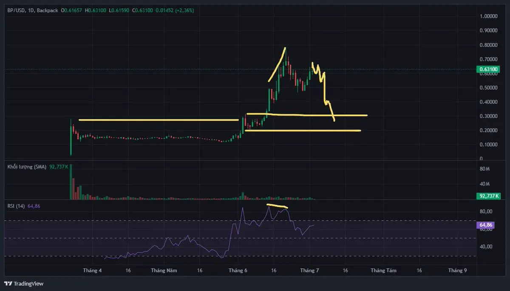The width and height of the screenshot is (510, 291).
Task: Click the 0.30000 price axis label
Action: click(x=490, y=116)
